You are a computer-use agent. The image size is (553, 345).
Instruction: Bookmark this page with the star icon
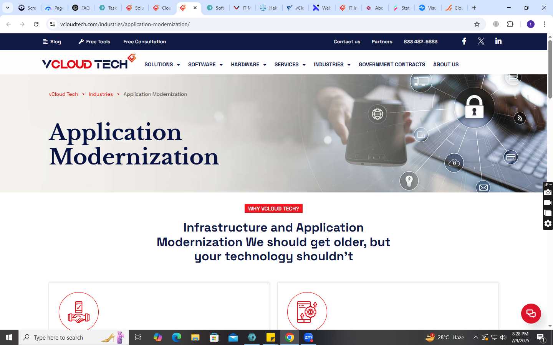[x=477, y=24]
